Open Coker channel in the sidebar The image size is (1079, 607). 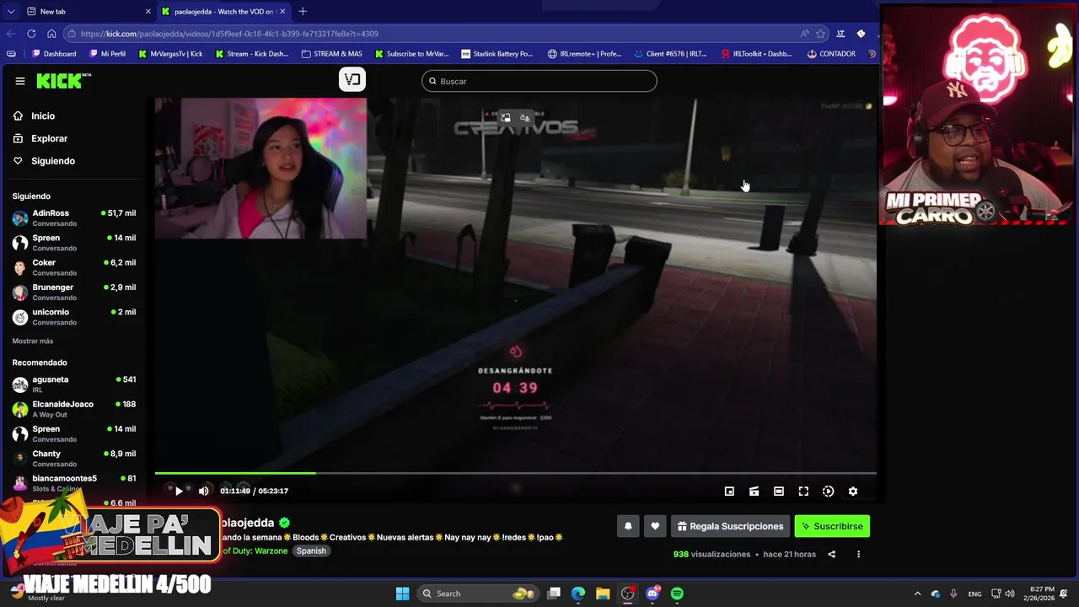(74, 267)
